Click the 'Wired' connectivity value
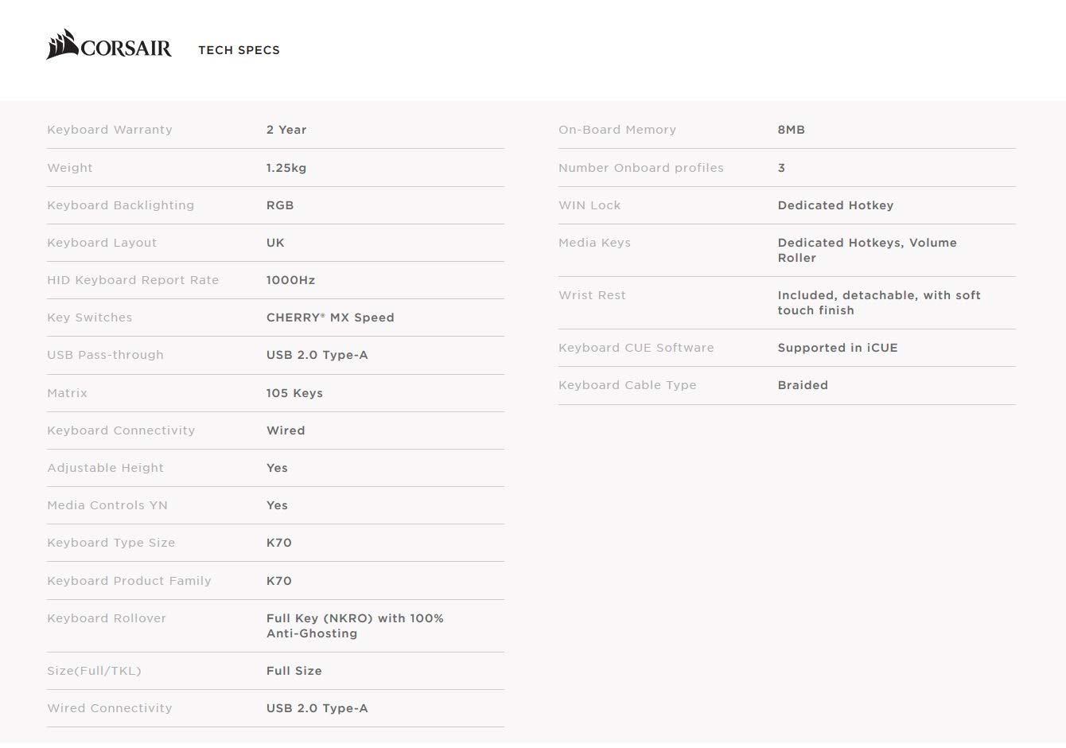Viewport: 1066px width, 748px height. [286, 430]
